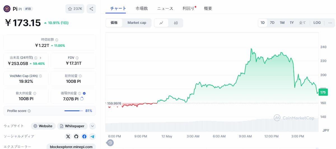The width and height of the screenshot is (336, 149).
Task: Expand more website links chevron
Action: (92, 126)
